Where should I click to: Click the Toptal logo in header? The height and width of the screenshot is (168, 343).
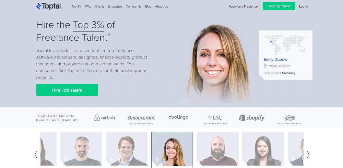coord(49,6)
